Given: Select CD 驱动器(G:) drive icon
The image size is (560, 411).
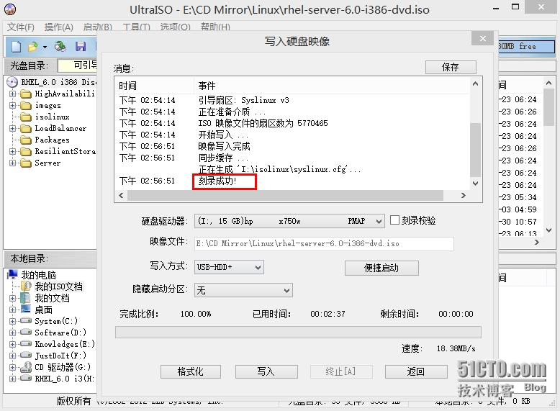Looking at the screenshot, I should click(26, 366).
